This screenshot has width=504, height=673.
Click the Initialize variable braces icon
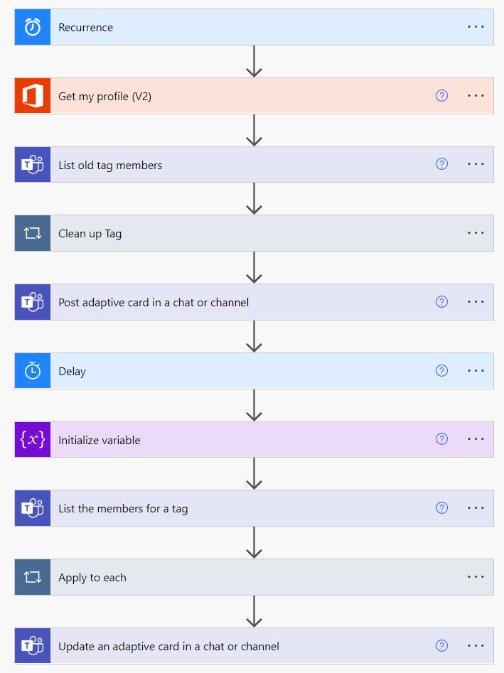(32, 439)
